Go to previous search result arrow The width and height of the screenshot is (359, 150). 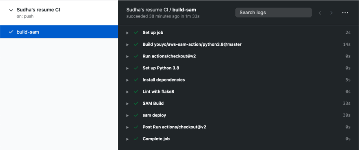point(320,13)
